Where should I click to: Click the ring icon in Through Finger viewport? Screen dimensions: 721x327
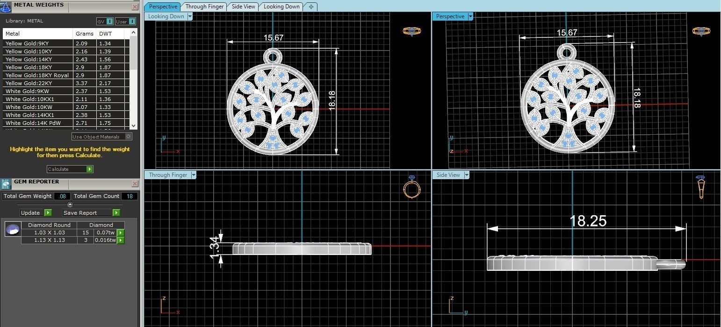coord(412,187)
